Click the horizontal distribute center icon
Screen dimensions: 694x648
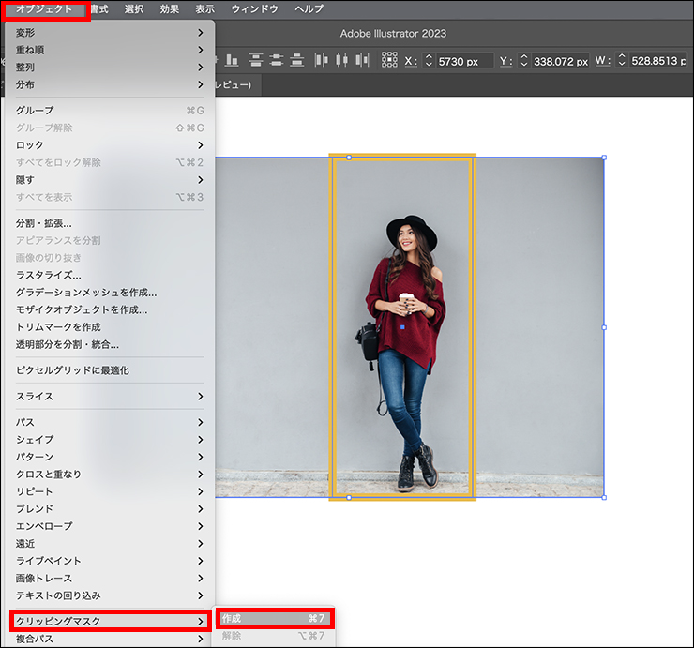click(341, 60)
